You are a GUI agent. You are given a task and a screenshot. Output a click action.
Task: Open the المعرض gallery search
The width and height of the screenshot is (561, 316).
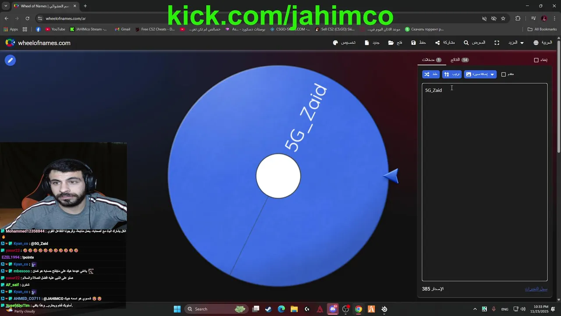[475, 43]
